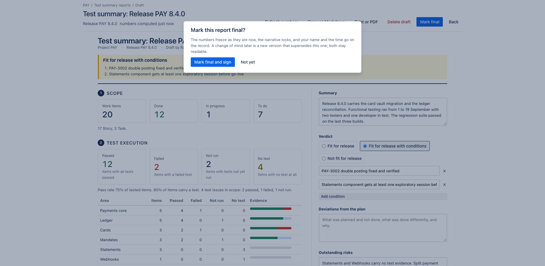Image resolution: width=545 pixels, height=266 pixels.
Task: Click the Mark final toolbar button
Action: tap(429, 22)
